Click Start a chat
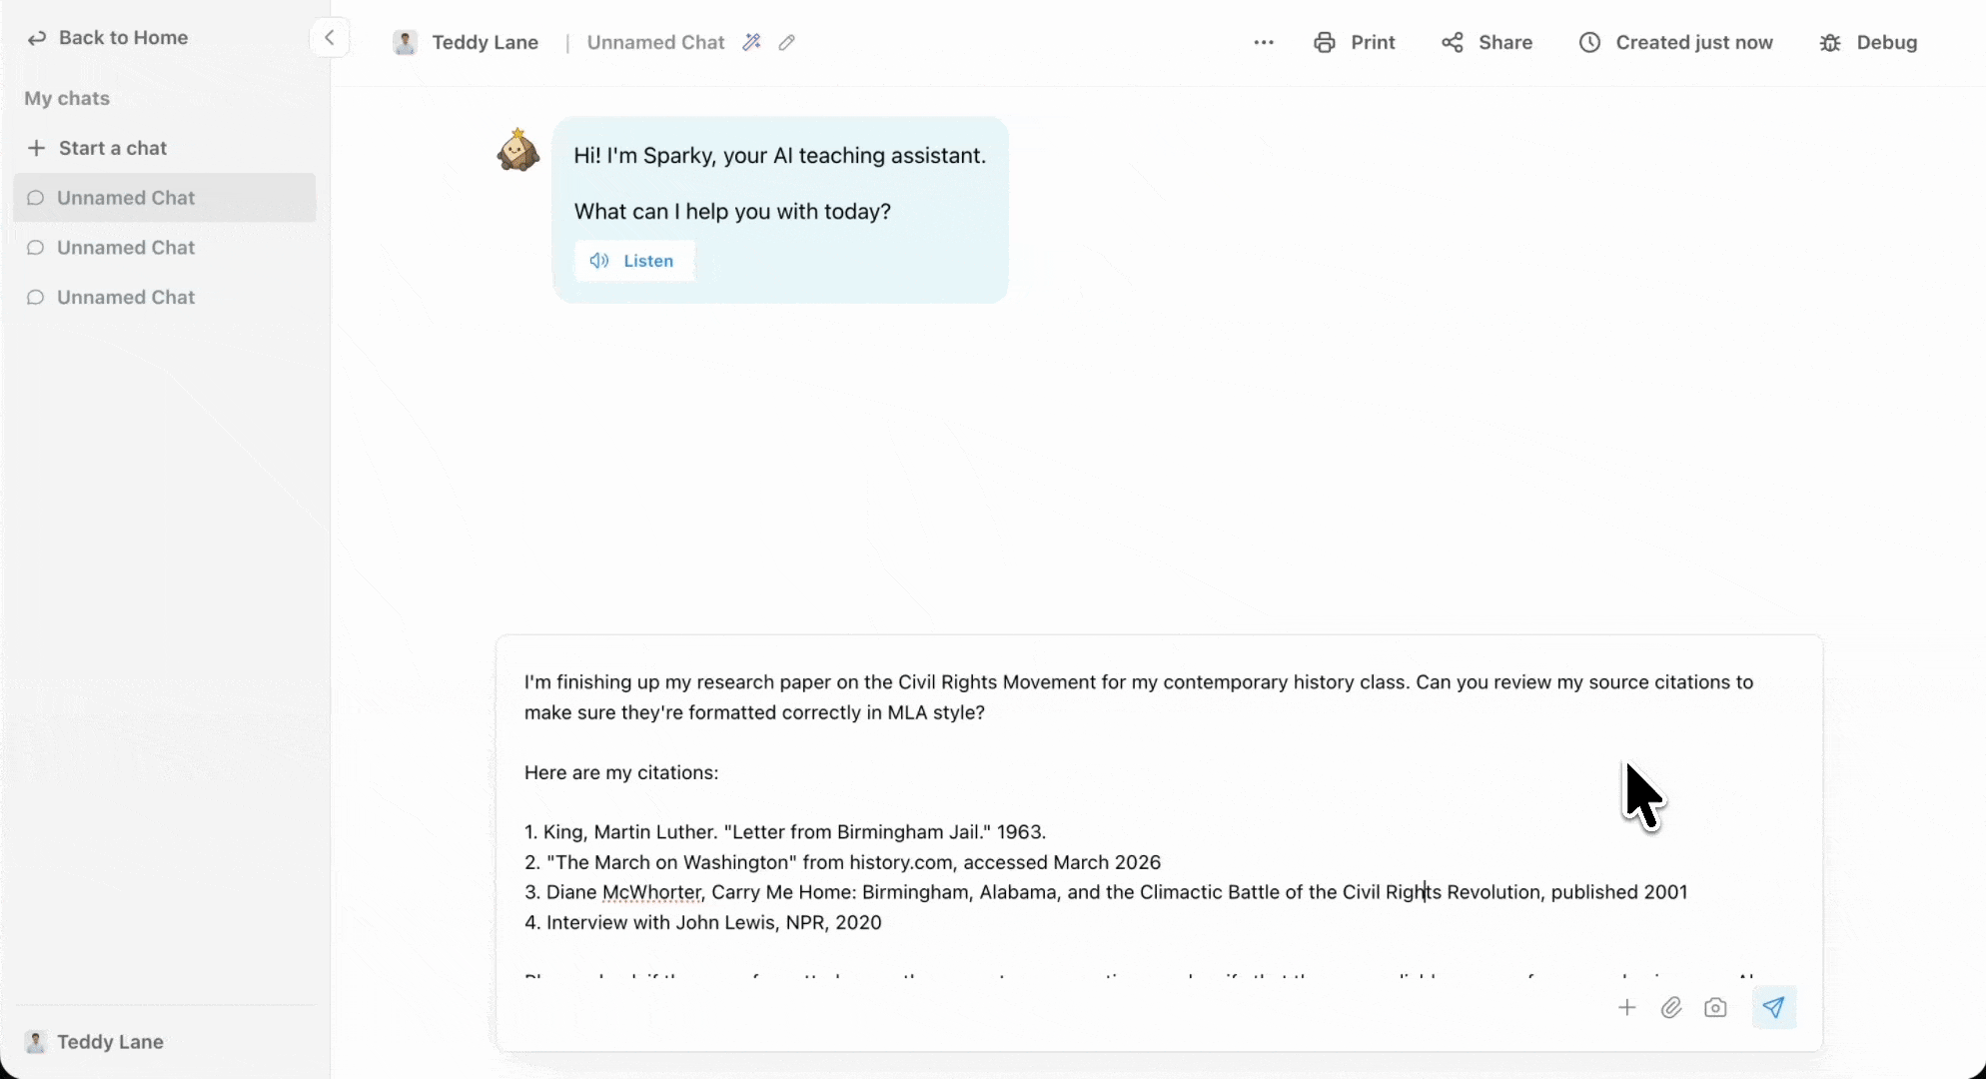This screenshot has height=1079, width=1986. pyautogui.click(x=97, y=148)
